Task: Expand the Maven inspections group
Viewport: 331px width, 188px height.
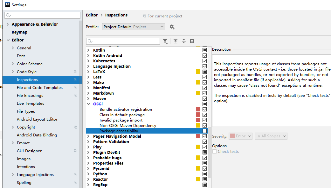Action: tap(88, 99)
